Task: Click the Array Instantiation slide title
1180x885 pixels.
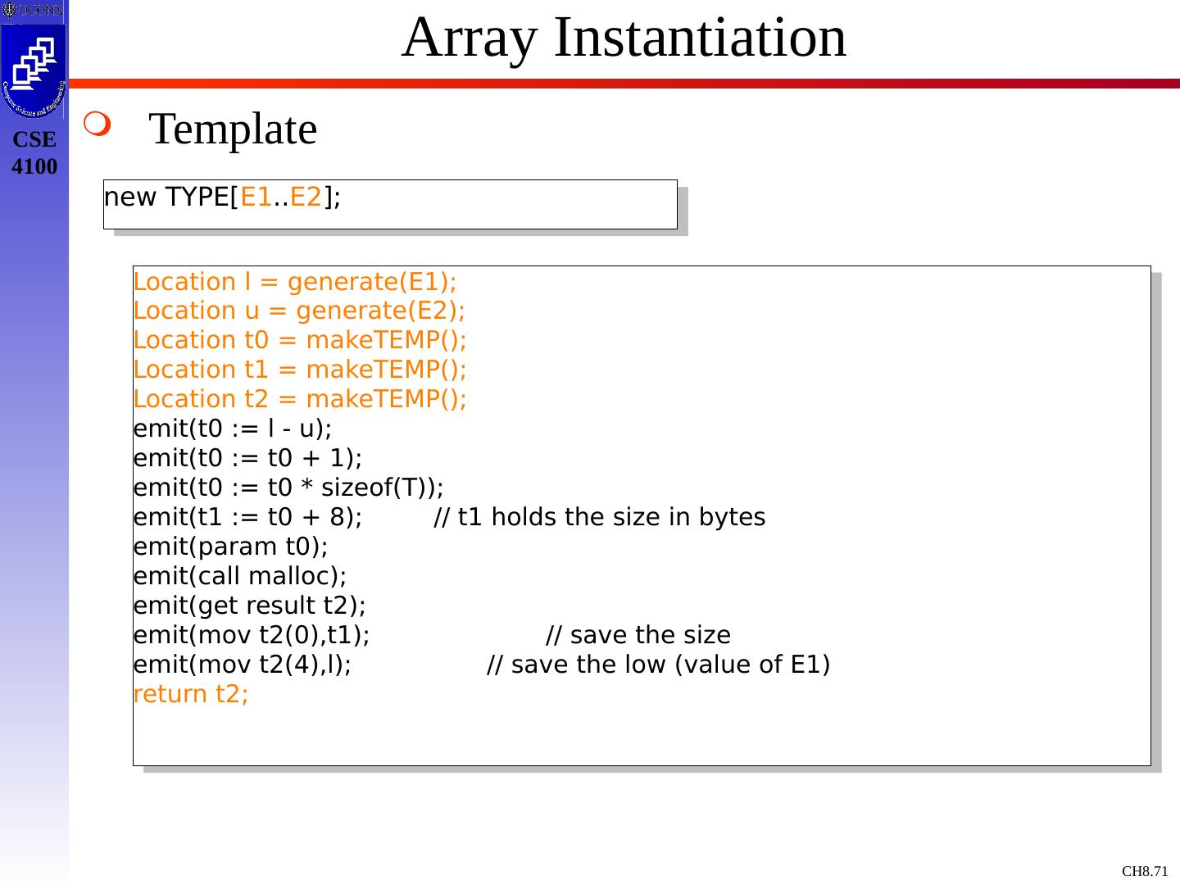Action: click(624, 38)
